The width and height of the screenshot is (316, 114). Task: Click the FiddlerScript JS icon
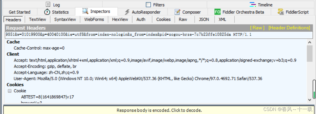pos(281,12)
